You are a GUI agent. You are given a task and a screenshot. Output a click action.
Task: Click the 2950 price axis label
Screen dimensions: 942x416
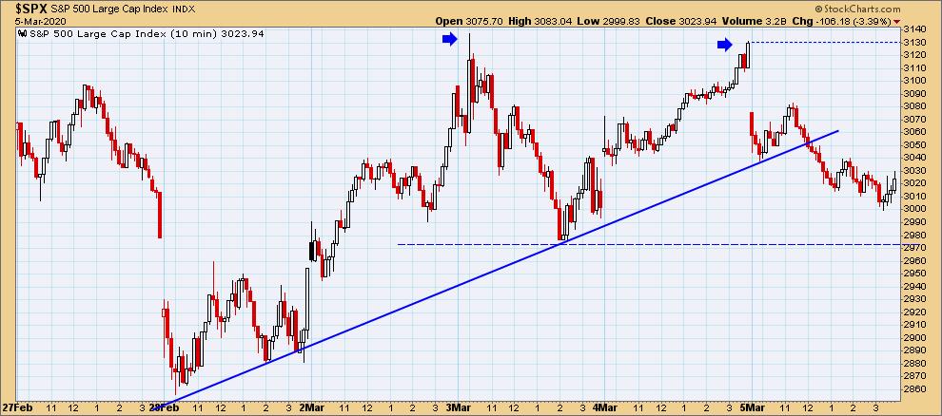click(x=913, y=274)
